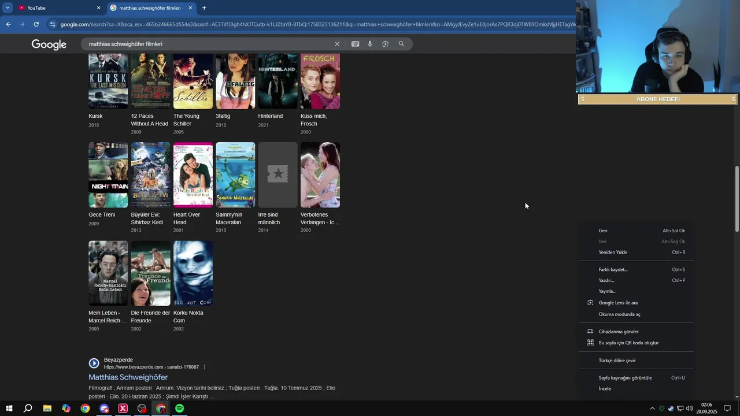Open The Young Schiller title link
This screenshot has height=416, width=740.
186,120
